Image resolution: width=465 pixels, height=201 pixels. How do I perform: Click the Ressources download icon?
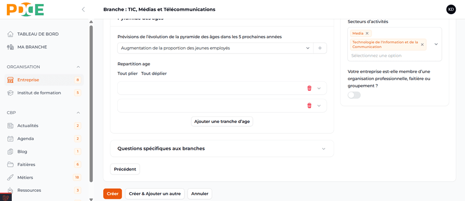coord(10,190)
